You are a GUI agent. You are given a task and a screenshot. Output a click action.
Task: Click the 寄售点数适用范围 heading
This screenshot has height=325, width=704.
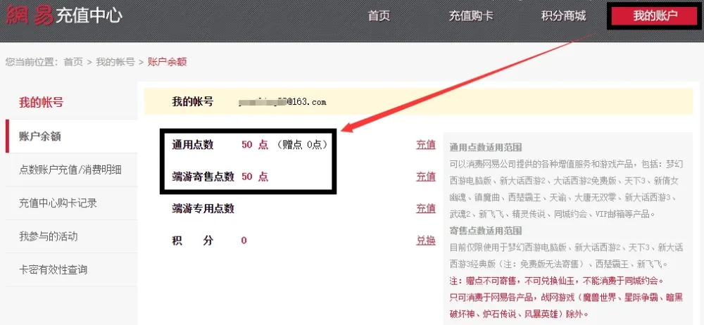[485, 231]
